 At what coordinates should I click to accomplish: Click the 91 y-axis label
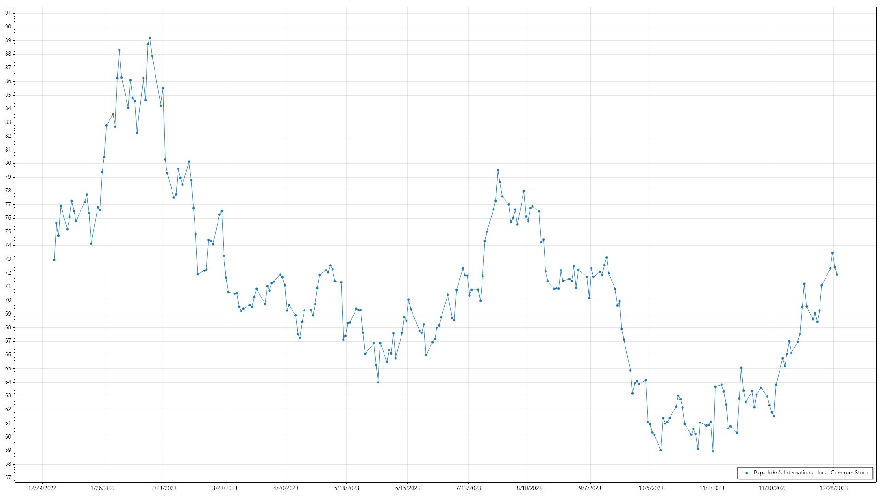pos(8,13)
